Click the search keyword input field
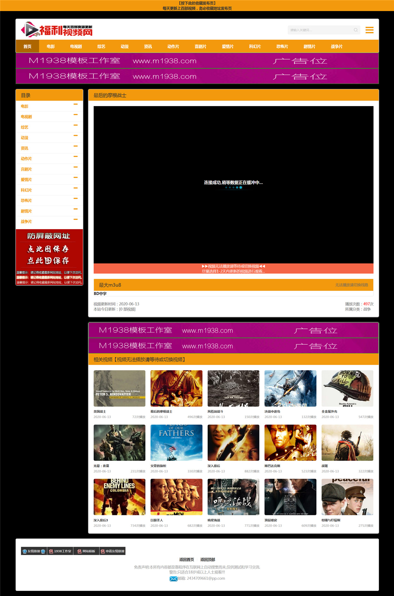This screenshot has height=596, width=394. (320, 30)
